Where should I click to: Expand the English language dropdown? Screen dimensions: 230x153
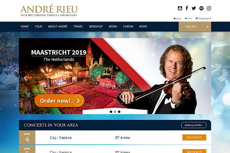pos(195,26)
